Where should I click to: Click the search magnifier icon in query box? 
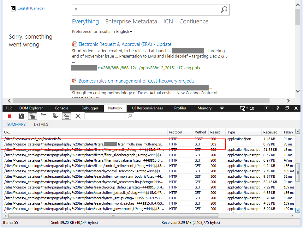(224, 9)
